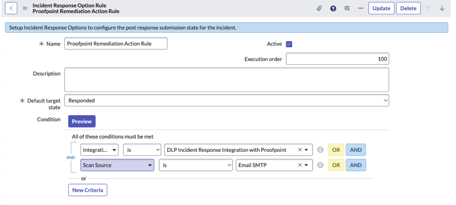This screenshot has height=205, width=456.
Task: Uncheck the Active checkbox
Action: pyautogui.click(x=289, y=44)
